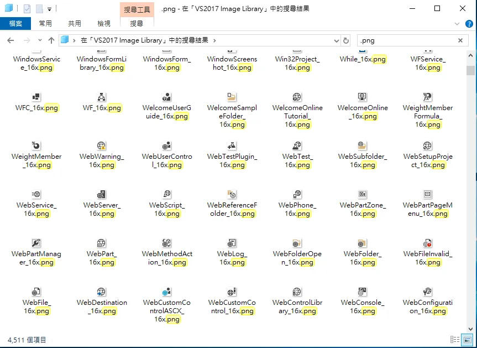Image resolution: width=477 pixels, height=348 pixels.
Task: Select WebPartZone_16x.png icon
Action: coord(363,195)
